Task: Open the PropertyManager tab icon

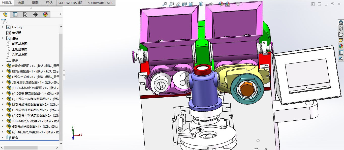Action: click(15, 15)
